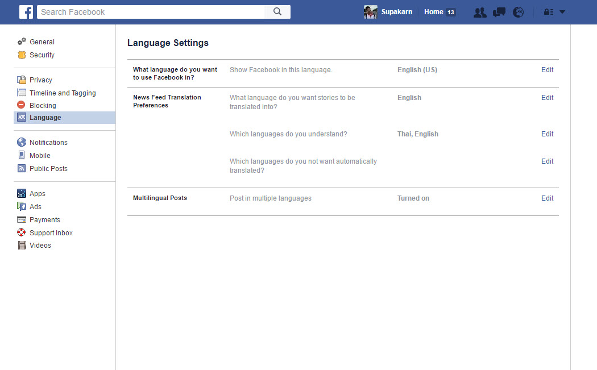Open Support Inbox in sidebar
Screen dimensions: 597x370
click(51, 233)
